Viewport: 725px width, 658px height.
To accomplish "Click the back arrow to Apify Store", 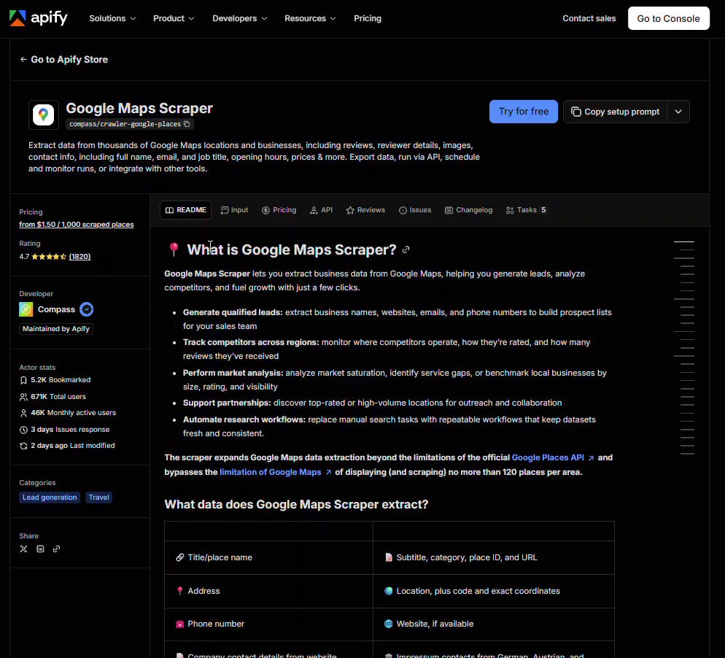I will [23, 59].
